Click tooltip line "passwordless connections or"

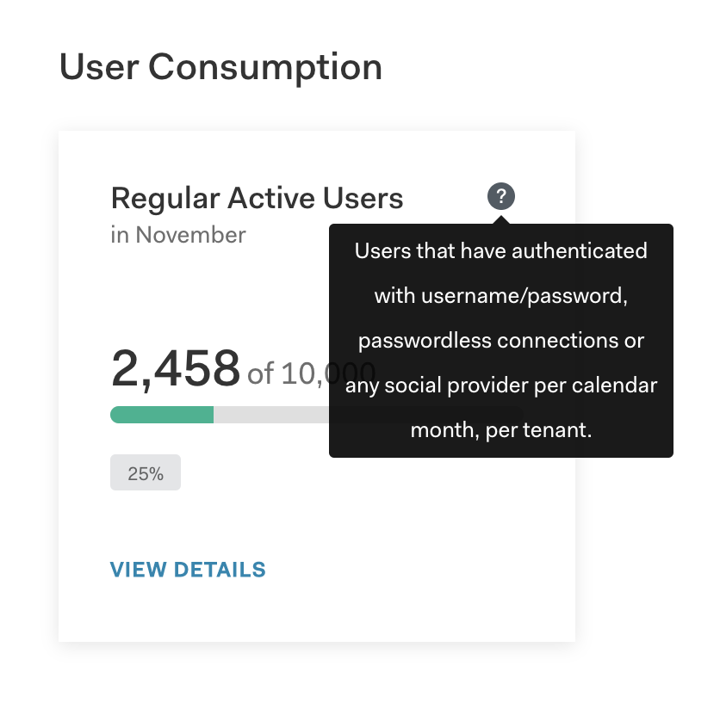[x=500, y=340]
